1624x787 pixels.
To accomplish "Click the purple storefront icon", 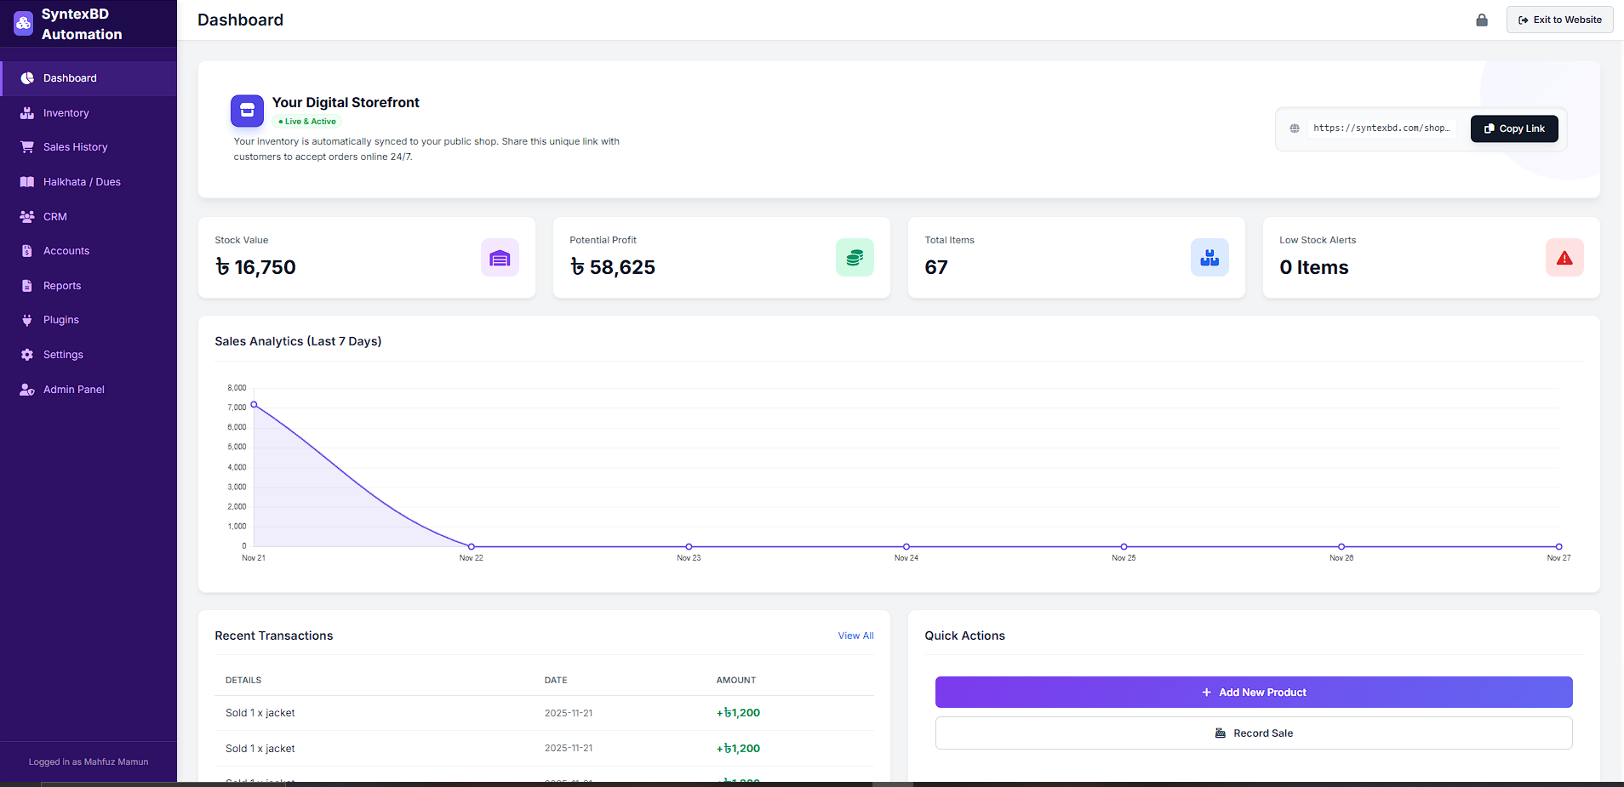I will click(247, 111).
